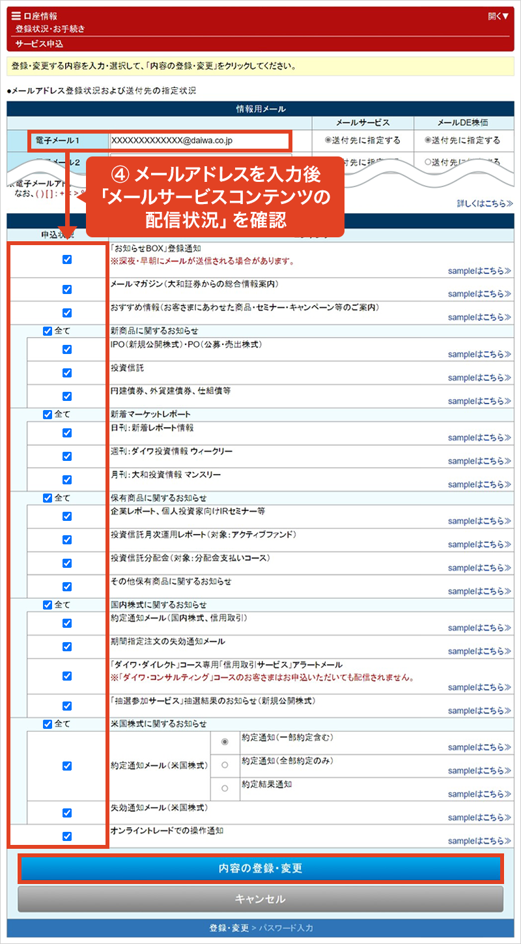Open sample link for メールマガジン
The height and width of the screenshot is (944, 521).
click(x=479, y=294)
